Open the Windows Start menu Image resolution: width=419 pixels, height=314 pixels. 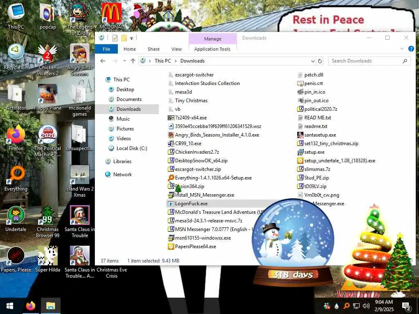(10, 306)
